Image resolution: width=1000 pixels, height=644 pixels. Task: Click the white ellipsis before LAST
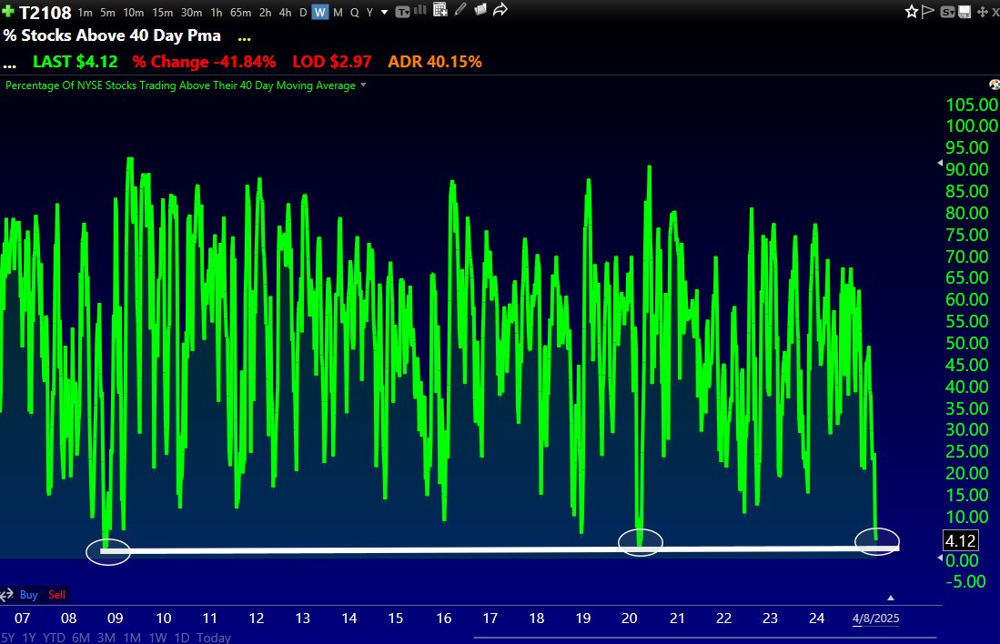10,65
